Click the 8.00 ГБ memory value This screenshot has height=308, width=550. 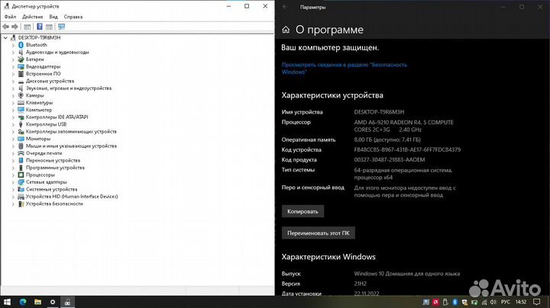(x=387, y=140)
